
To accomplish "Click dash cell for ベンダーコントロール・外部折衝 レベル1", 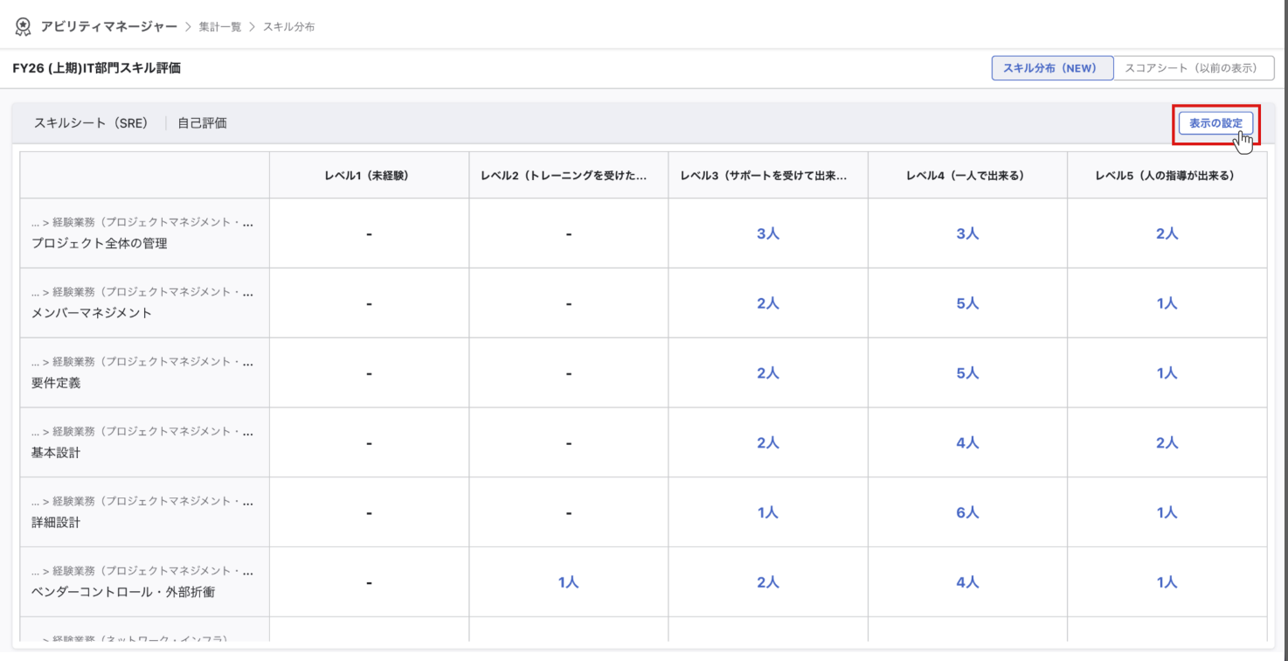I will [x=369, y=582].
